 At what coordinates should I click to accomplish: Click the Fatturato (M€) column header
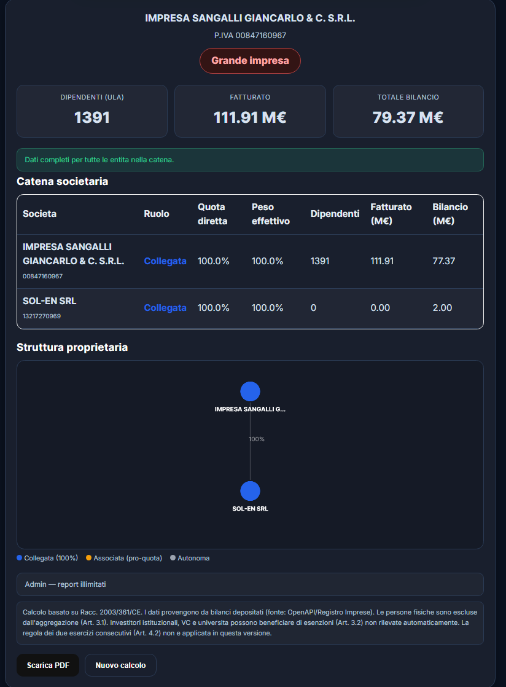(x=391, y=214)
